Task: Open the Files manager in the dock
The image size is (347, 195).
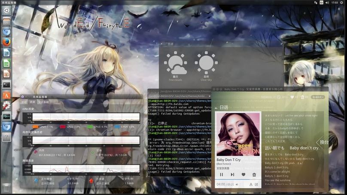Action: (6, 21)
